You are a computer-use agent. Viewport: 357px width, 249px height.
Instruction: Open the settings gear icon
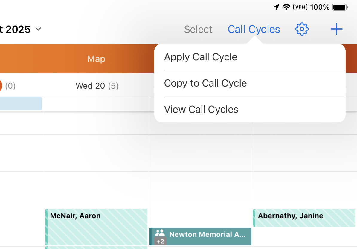click(x=302, y=29)
